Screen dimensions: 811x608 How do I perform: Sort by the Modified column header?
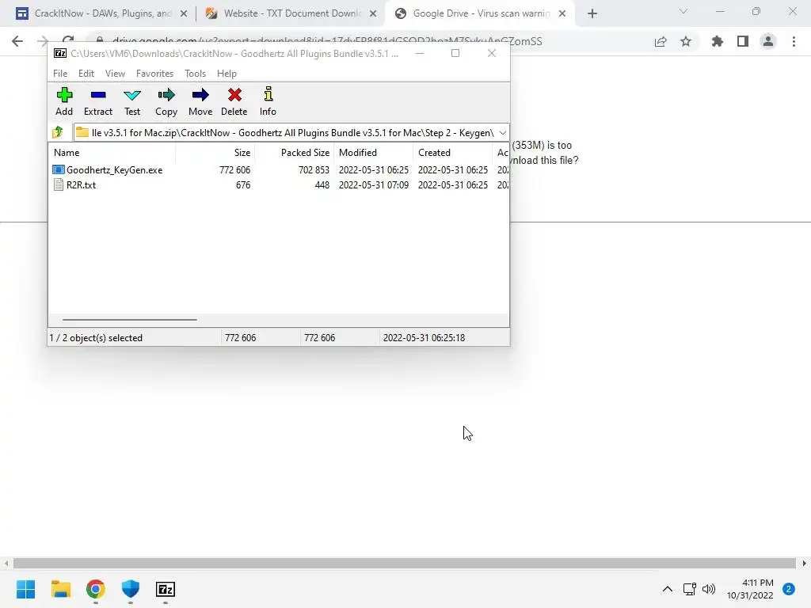(x=374, y=153)
